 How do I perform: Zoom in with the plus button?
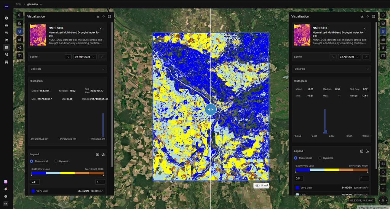pos(383,180)
